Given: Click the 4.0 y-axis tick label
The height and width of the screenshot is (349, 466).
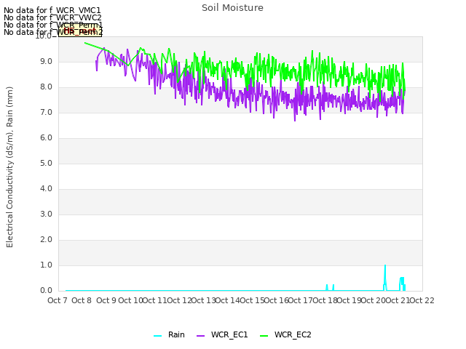Looking at the screenshot, I should click(46, 189).
